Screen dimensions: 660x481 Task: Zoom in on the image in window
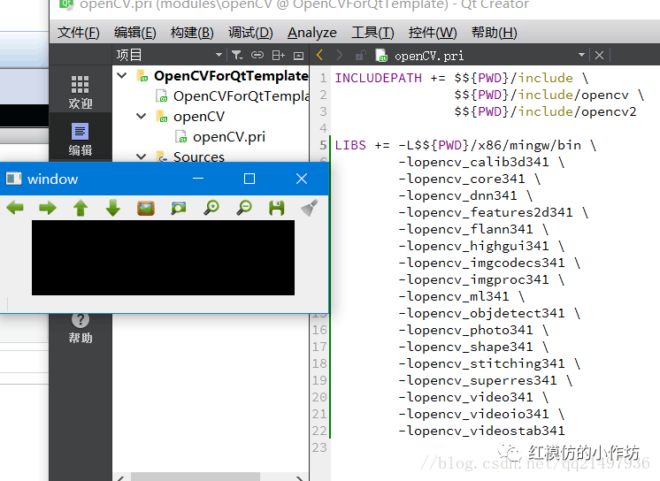211,208
